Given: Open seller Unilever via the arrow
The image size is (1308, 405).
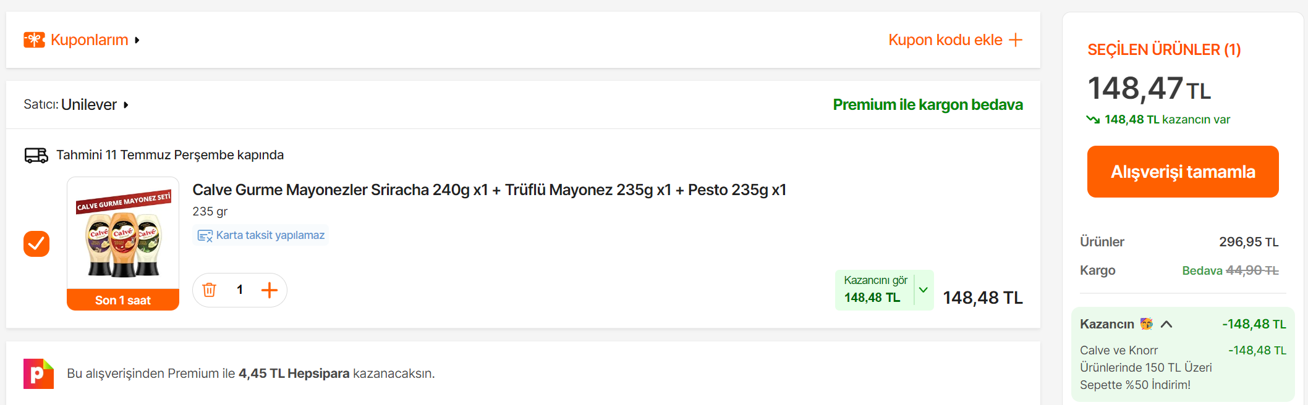Looking at the screenshot, I should tap(125, 105).
